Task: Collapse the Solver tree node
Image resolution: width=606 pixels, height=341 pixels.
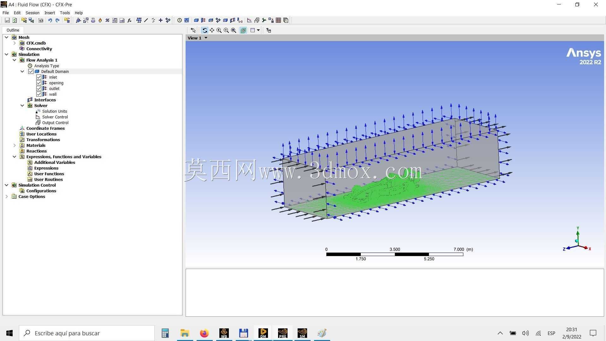Action: 22,105
